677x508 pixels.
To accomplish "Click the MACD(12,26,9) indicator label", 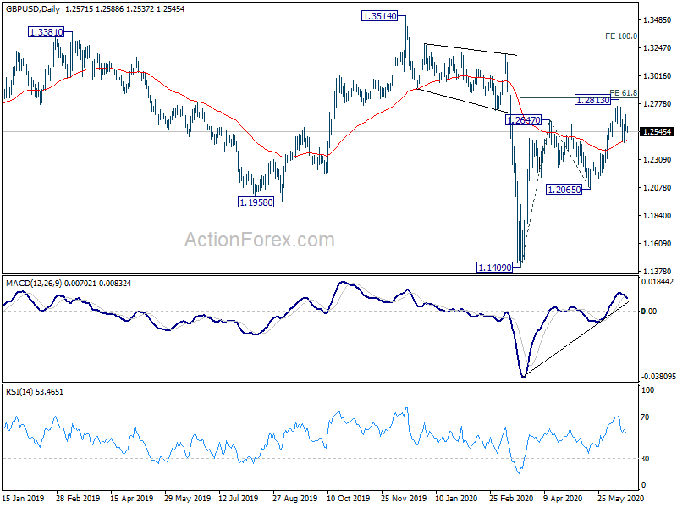I will [x=34, y=284].
